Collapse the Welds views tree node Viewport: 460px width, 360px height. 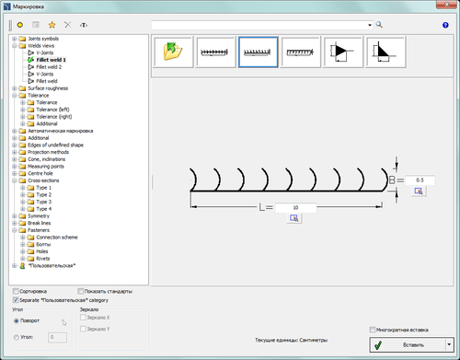[14, 46]
